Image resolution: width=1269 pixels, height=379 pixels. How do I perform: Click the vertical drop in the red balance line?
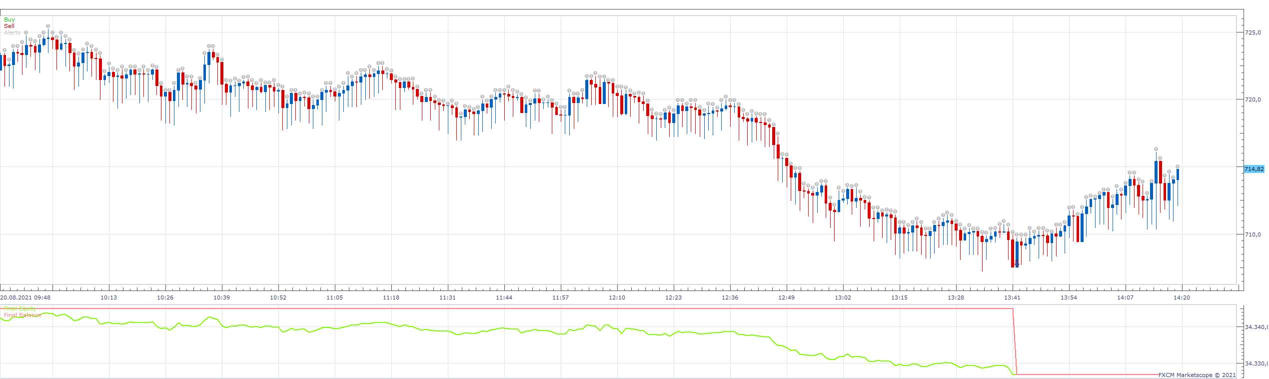click(1015, 341)
